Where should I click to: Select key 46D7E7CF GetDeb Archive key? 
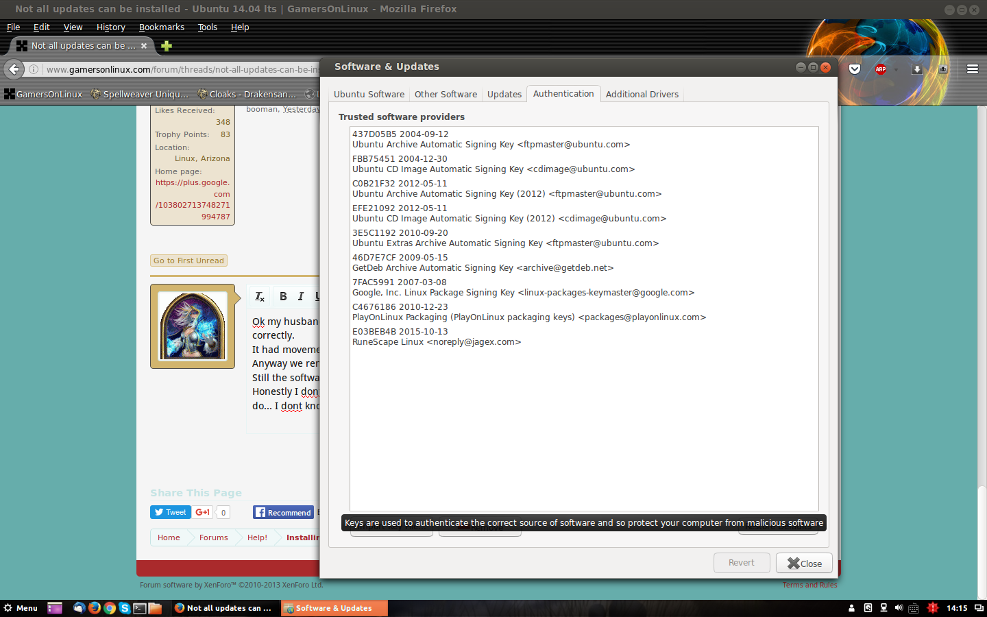pos(584,263)
